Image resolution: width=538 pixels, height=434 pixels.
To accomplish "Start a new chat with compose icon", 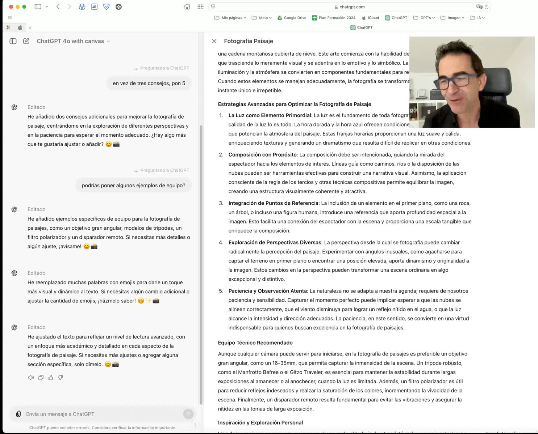I will point(26,41).
